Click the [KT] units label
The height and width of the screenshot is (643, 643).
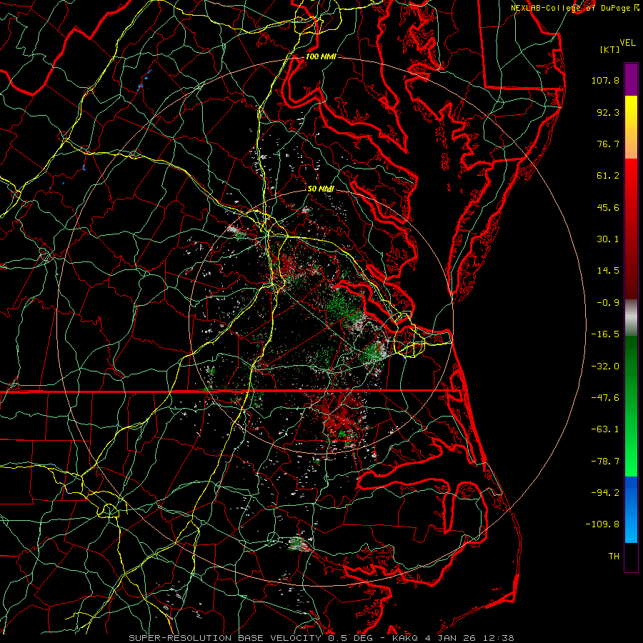(x=609, y=49)
